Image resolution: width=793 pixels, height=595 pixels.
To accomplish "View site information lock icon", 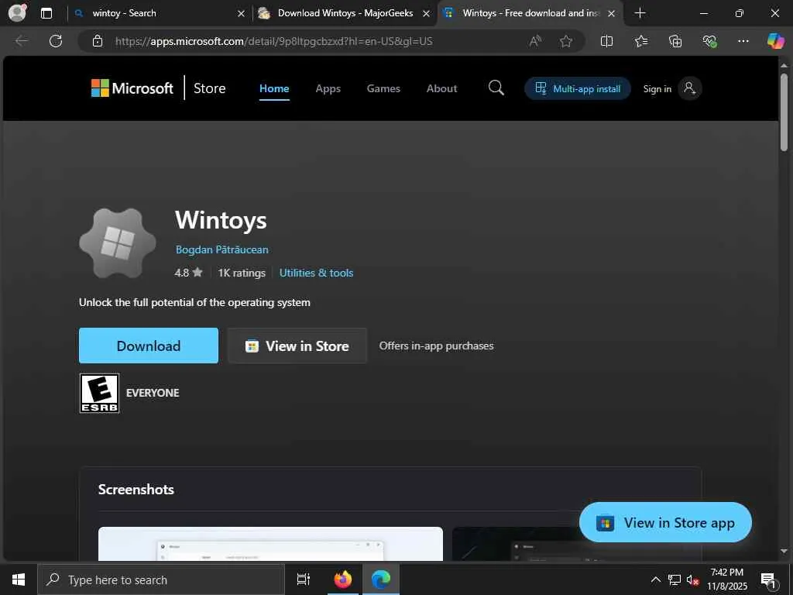I will pos(98,41).
